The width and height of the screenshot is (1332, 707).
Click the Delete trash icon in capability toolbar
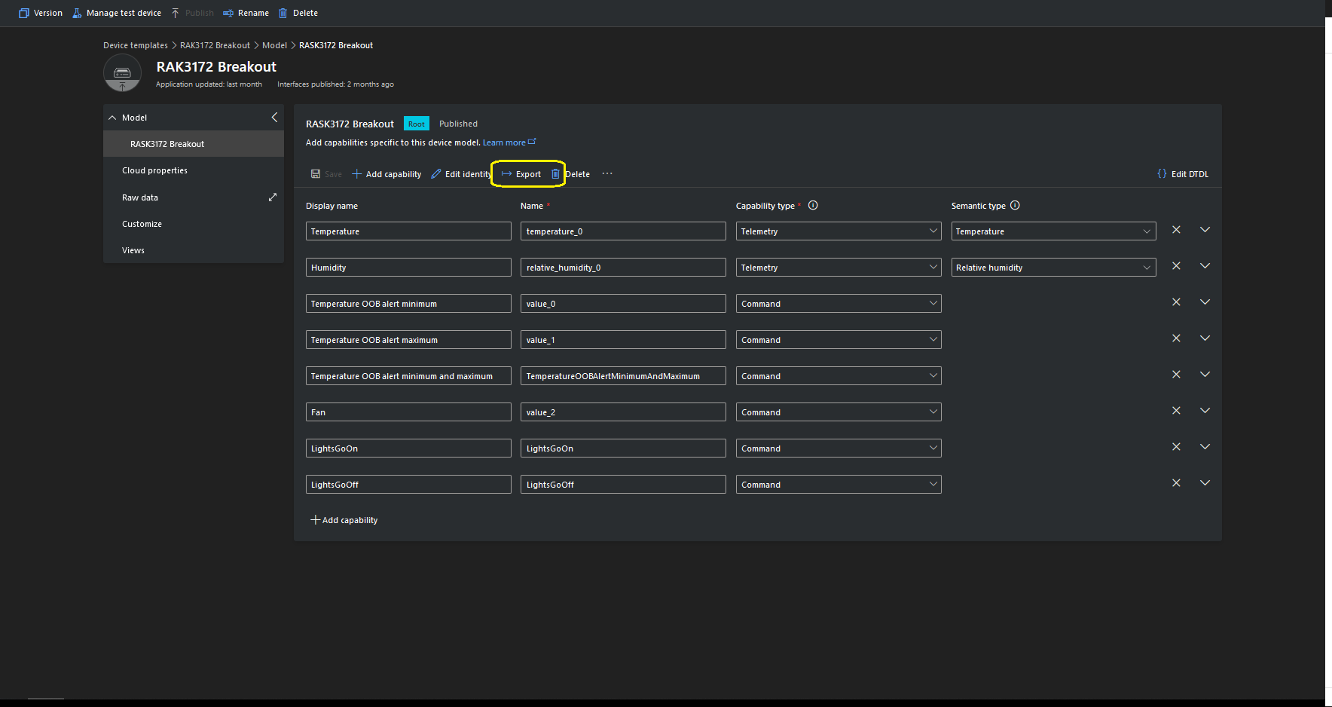pos(555,174)
